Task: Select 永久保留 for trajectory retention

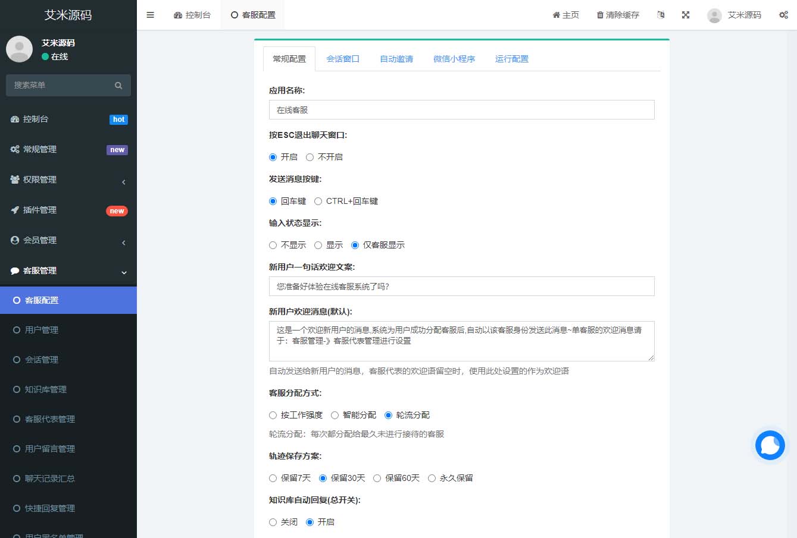Action: [x=431, y=477]
